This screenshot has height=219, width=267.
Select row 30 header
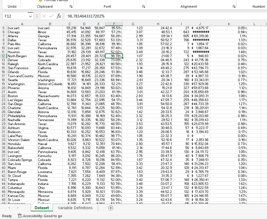pos(3,128)
